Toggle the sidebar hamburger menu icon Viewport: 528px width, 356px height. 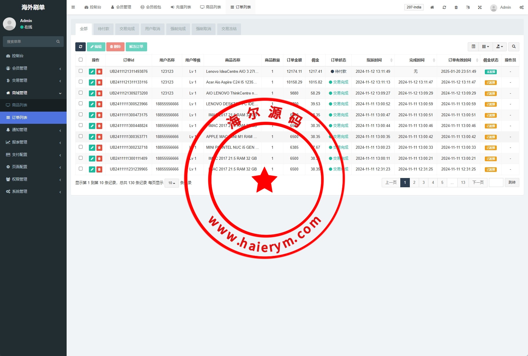coord(73,7)
